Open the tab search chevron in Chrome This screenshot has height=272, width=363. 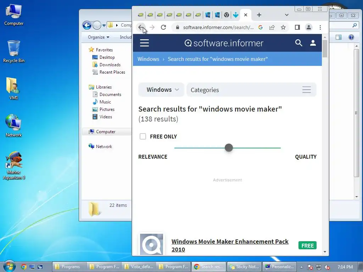[x=286, y=15]
